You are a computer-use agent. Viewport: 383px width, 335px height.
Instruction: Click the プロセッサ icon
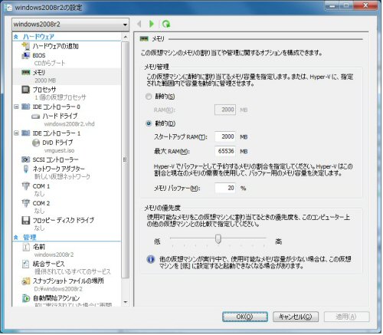25,90
